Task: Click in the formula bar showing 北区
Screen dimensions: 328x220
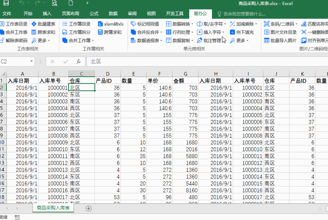Action: point(207,62)
